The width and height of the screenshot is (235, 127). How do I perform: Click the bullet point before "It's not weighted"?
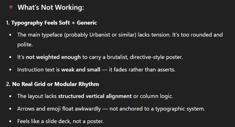click(x=10, y=57)
